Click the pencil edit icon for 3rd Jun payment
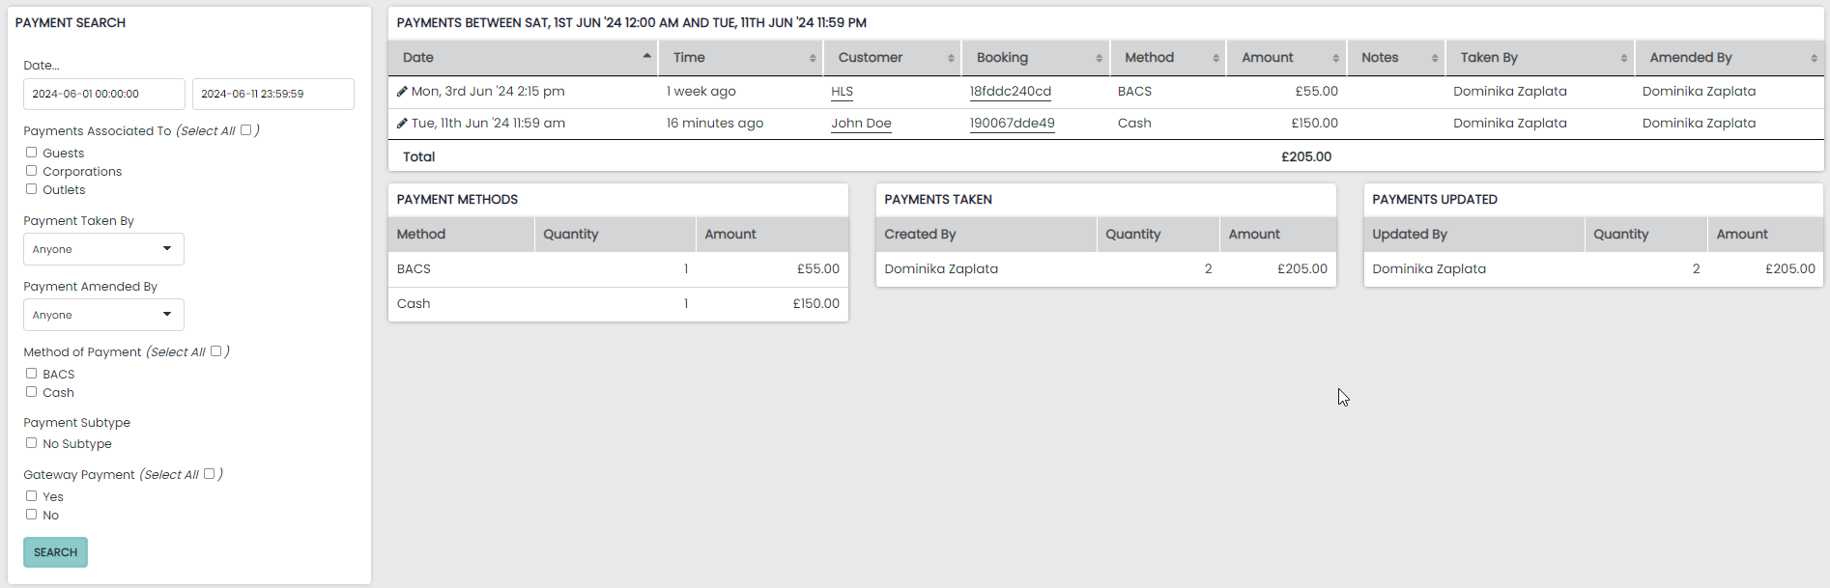The image size is (1830, 588). click(402, 92)
